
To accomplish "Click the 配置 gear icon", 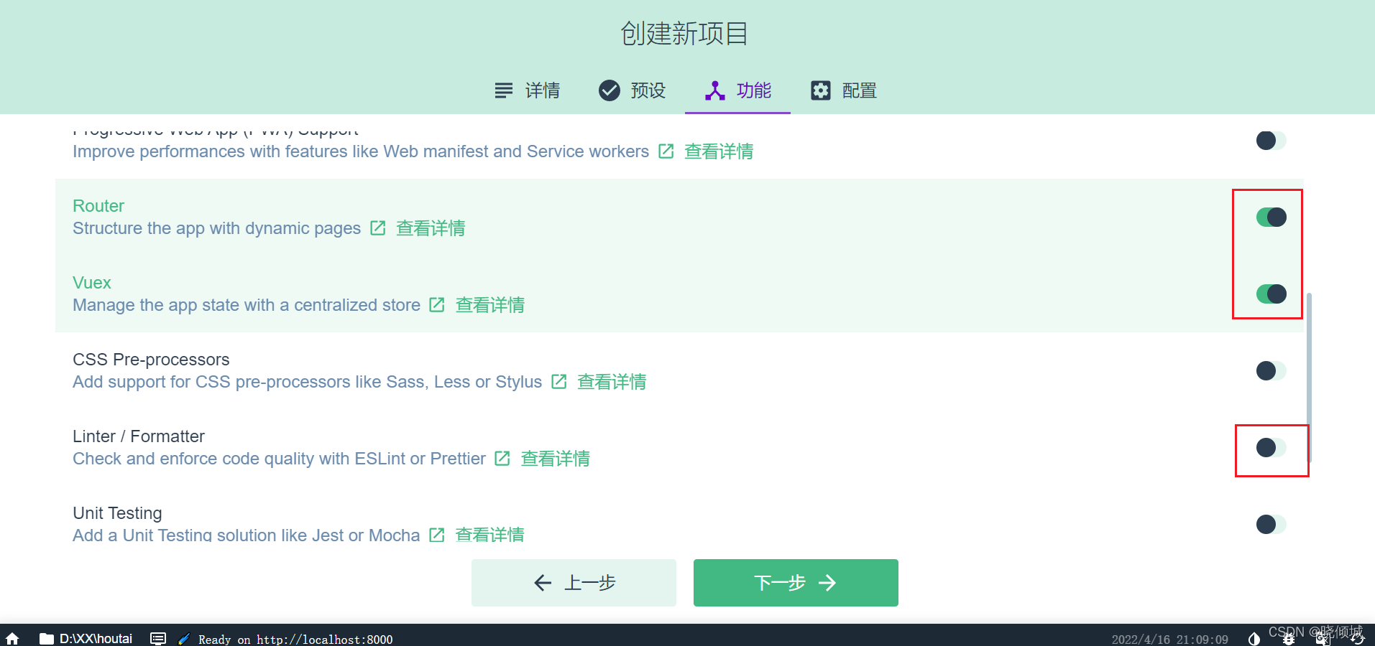I will click(x=821, y=90).
